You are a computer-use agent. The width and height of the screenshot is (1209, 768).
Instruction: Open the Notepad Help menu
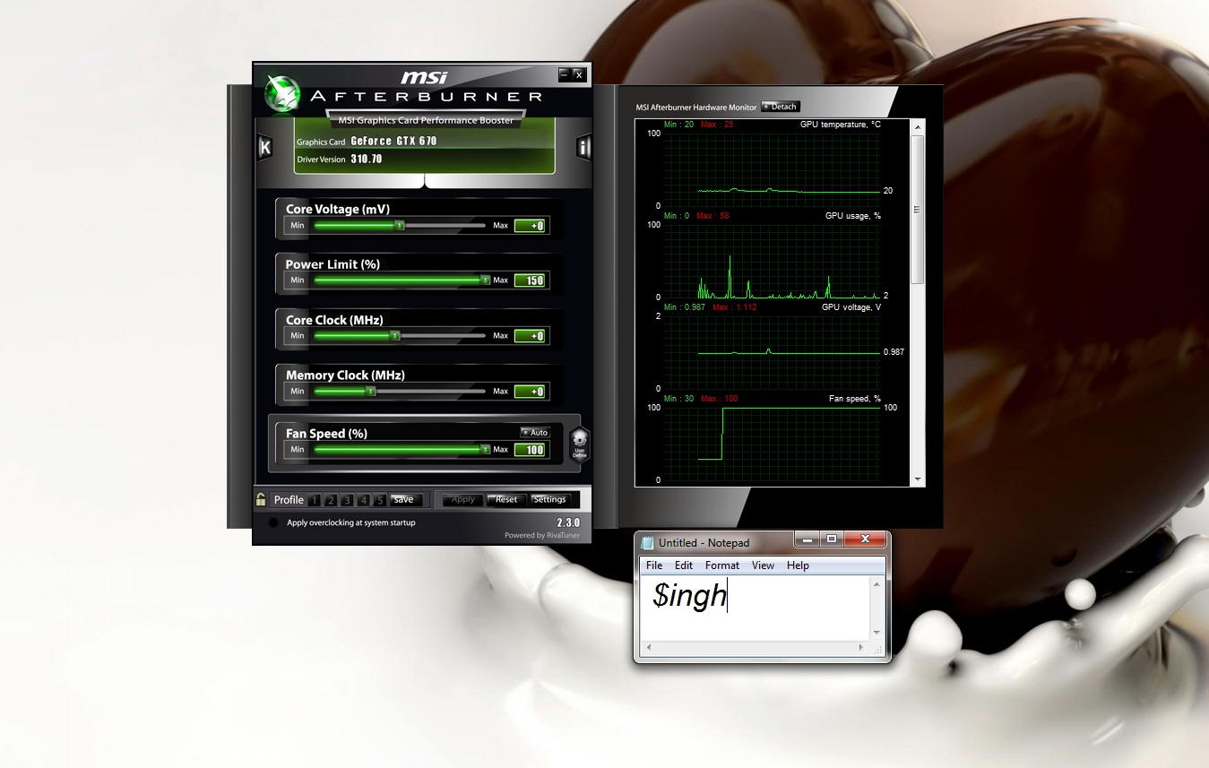tap(798, 565)
